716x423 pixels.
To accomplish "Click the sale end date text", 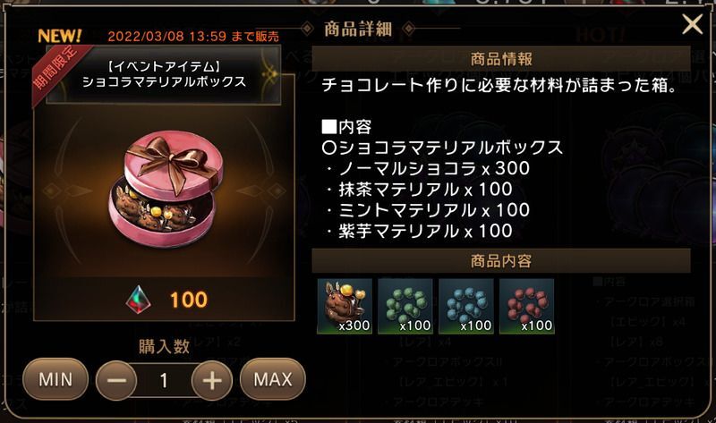I will click(193, 37).
